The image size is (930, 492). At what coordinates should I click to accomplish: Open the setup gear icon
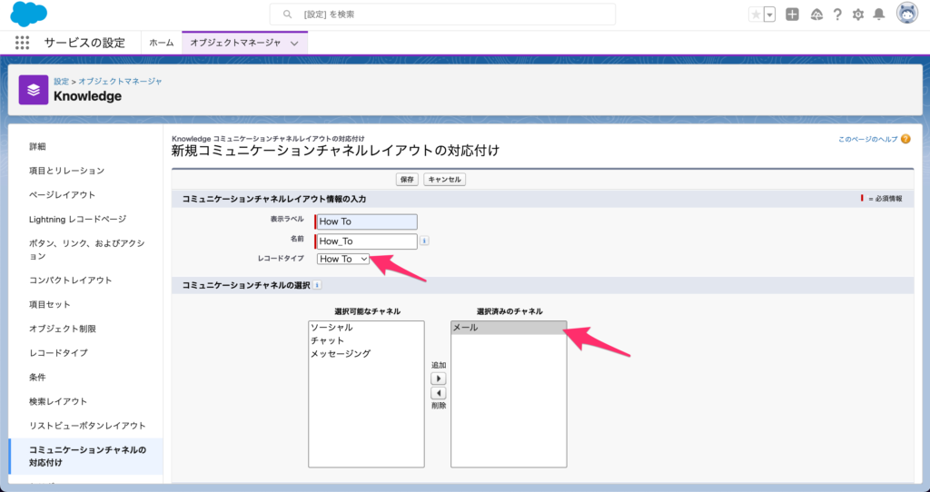coord(858,15)
